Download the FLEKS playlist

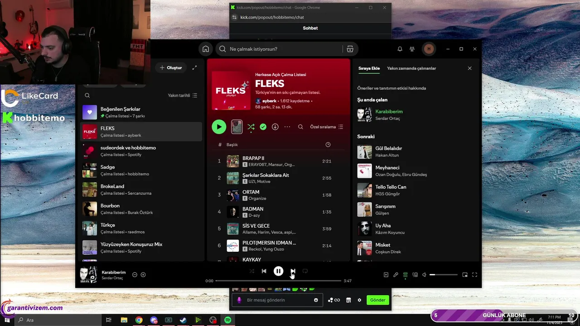(x=275, y=127)
